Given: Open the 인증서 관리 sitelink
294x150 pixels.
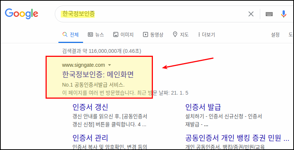Looking at the screenshot, I should 90,138.
